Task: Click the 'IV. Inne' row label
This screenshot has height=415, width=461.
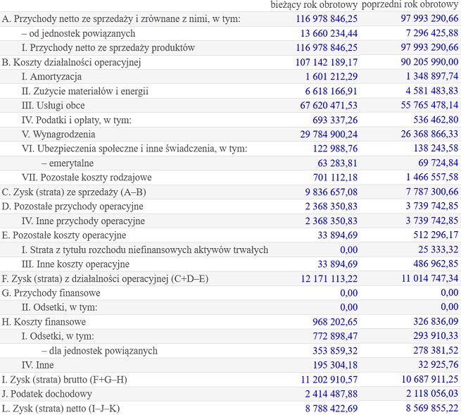Action: 37,365
